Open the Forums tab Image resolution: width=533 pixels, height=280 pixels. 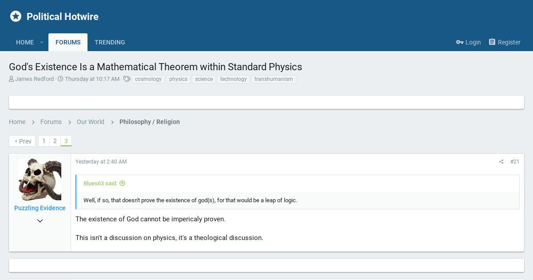click(x=68, y=42)
